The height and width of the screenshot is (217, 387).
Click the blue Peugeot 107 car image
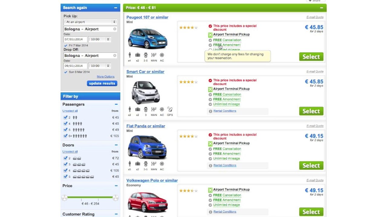[147, 38]
